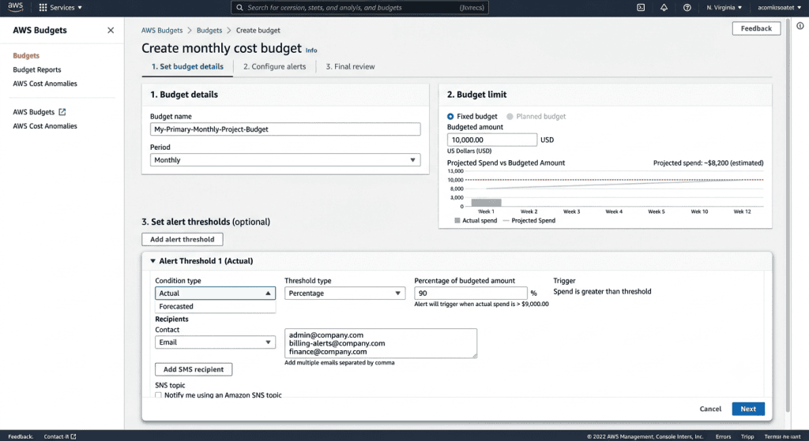Click Add alert threshold button

tap(182, 240)
